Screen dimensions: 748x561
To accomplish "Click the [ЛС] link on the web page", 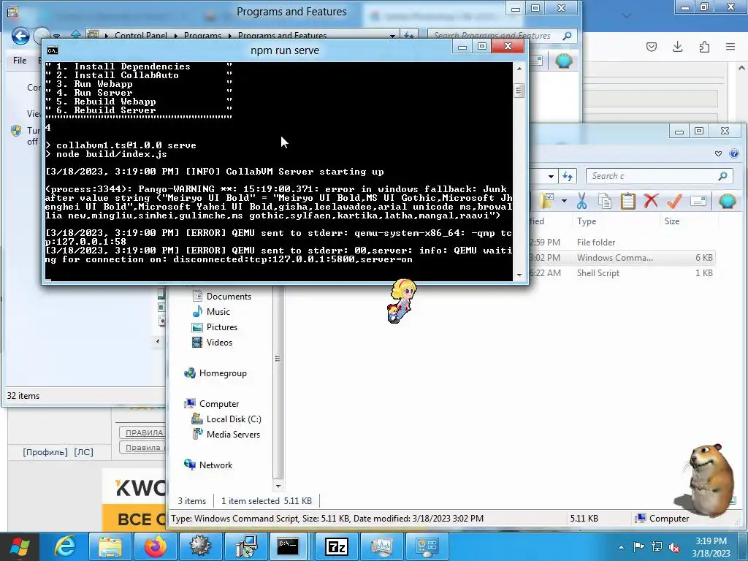I will pyautogui.click(x=83, y=452).
